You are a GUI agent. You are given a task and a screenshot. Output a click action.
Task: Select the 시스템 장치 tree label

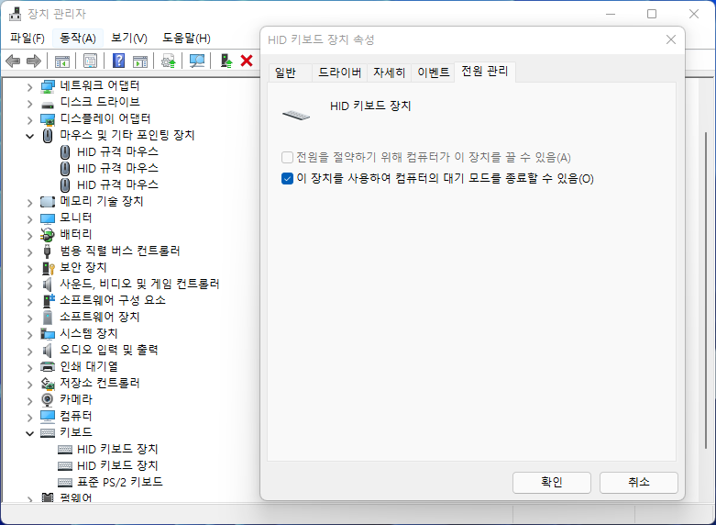pyautogui.click(x=89, y=333)
